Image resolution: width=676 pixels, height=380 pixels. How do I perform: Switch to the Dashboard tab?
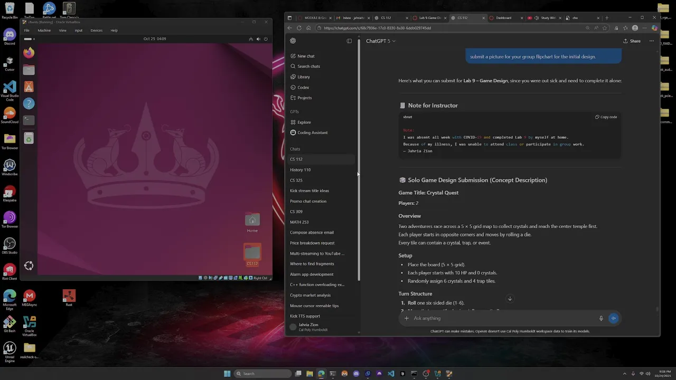(506, 18)
